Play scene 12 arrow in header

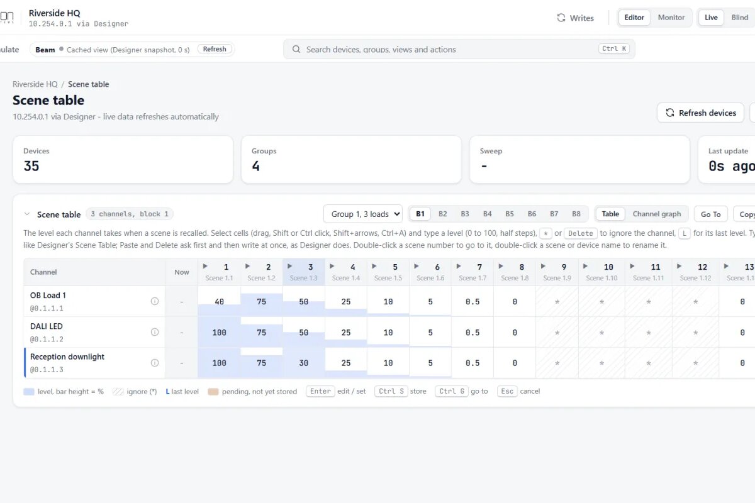(x=679, y=267)
